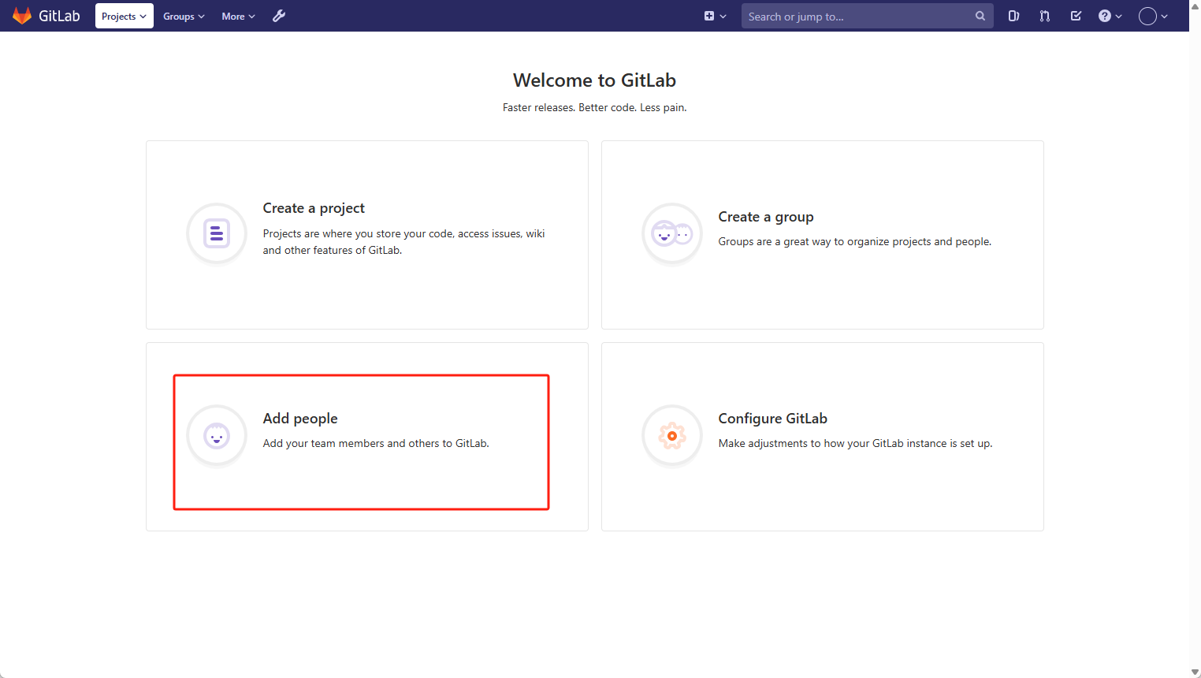1201x678 pixels.
Task: Open the Configure GitLab heading
Action: click(773, 419)
